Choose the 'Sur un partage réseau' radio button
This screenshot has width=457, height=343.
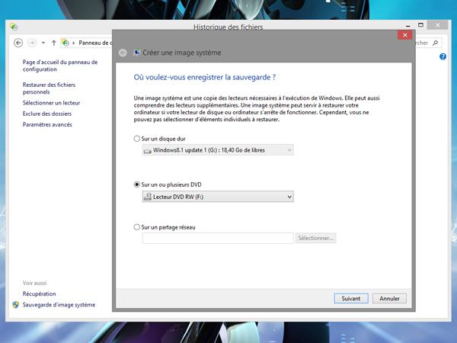click(x=136, y=227)
